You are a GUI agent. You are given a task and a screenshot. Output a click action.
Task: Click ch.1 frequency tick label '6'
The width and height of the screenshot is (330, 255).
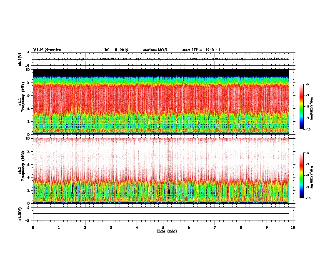point(29,95)
